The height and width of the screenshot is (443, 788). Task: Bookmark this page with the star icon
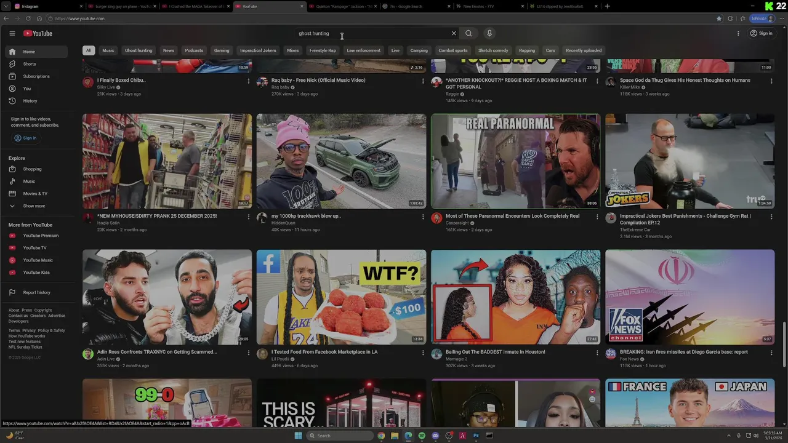pyautogui.click(x=719, y=18)
